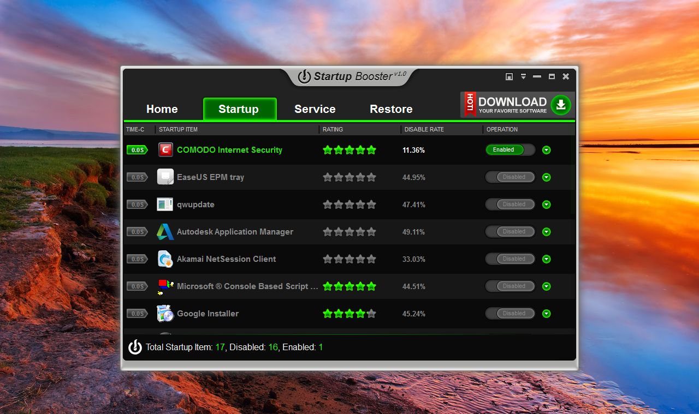Open the title bar dropdown menu arrow
This screenshot has width=699, height=414.
(x=523, y=76)
